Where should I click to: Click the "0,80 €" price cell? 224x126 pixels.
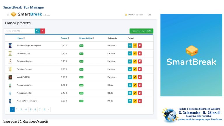[x=64, y=101]
